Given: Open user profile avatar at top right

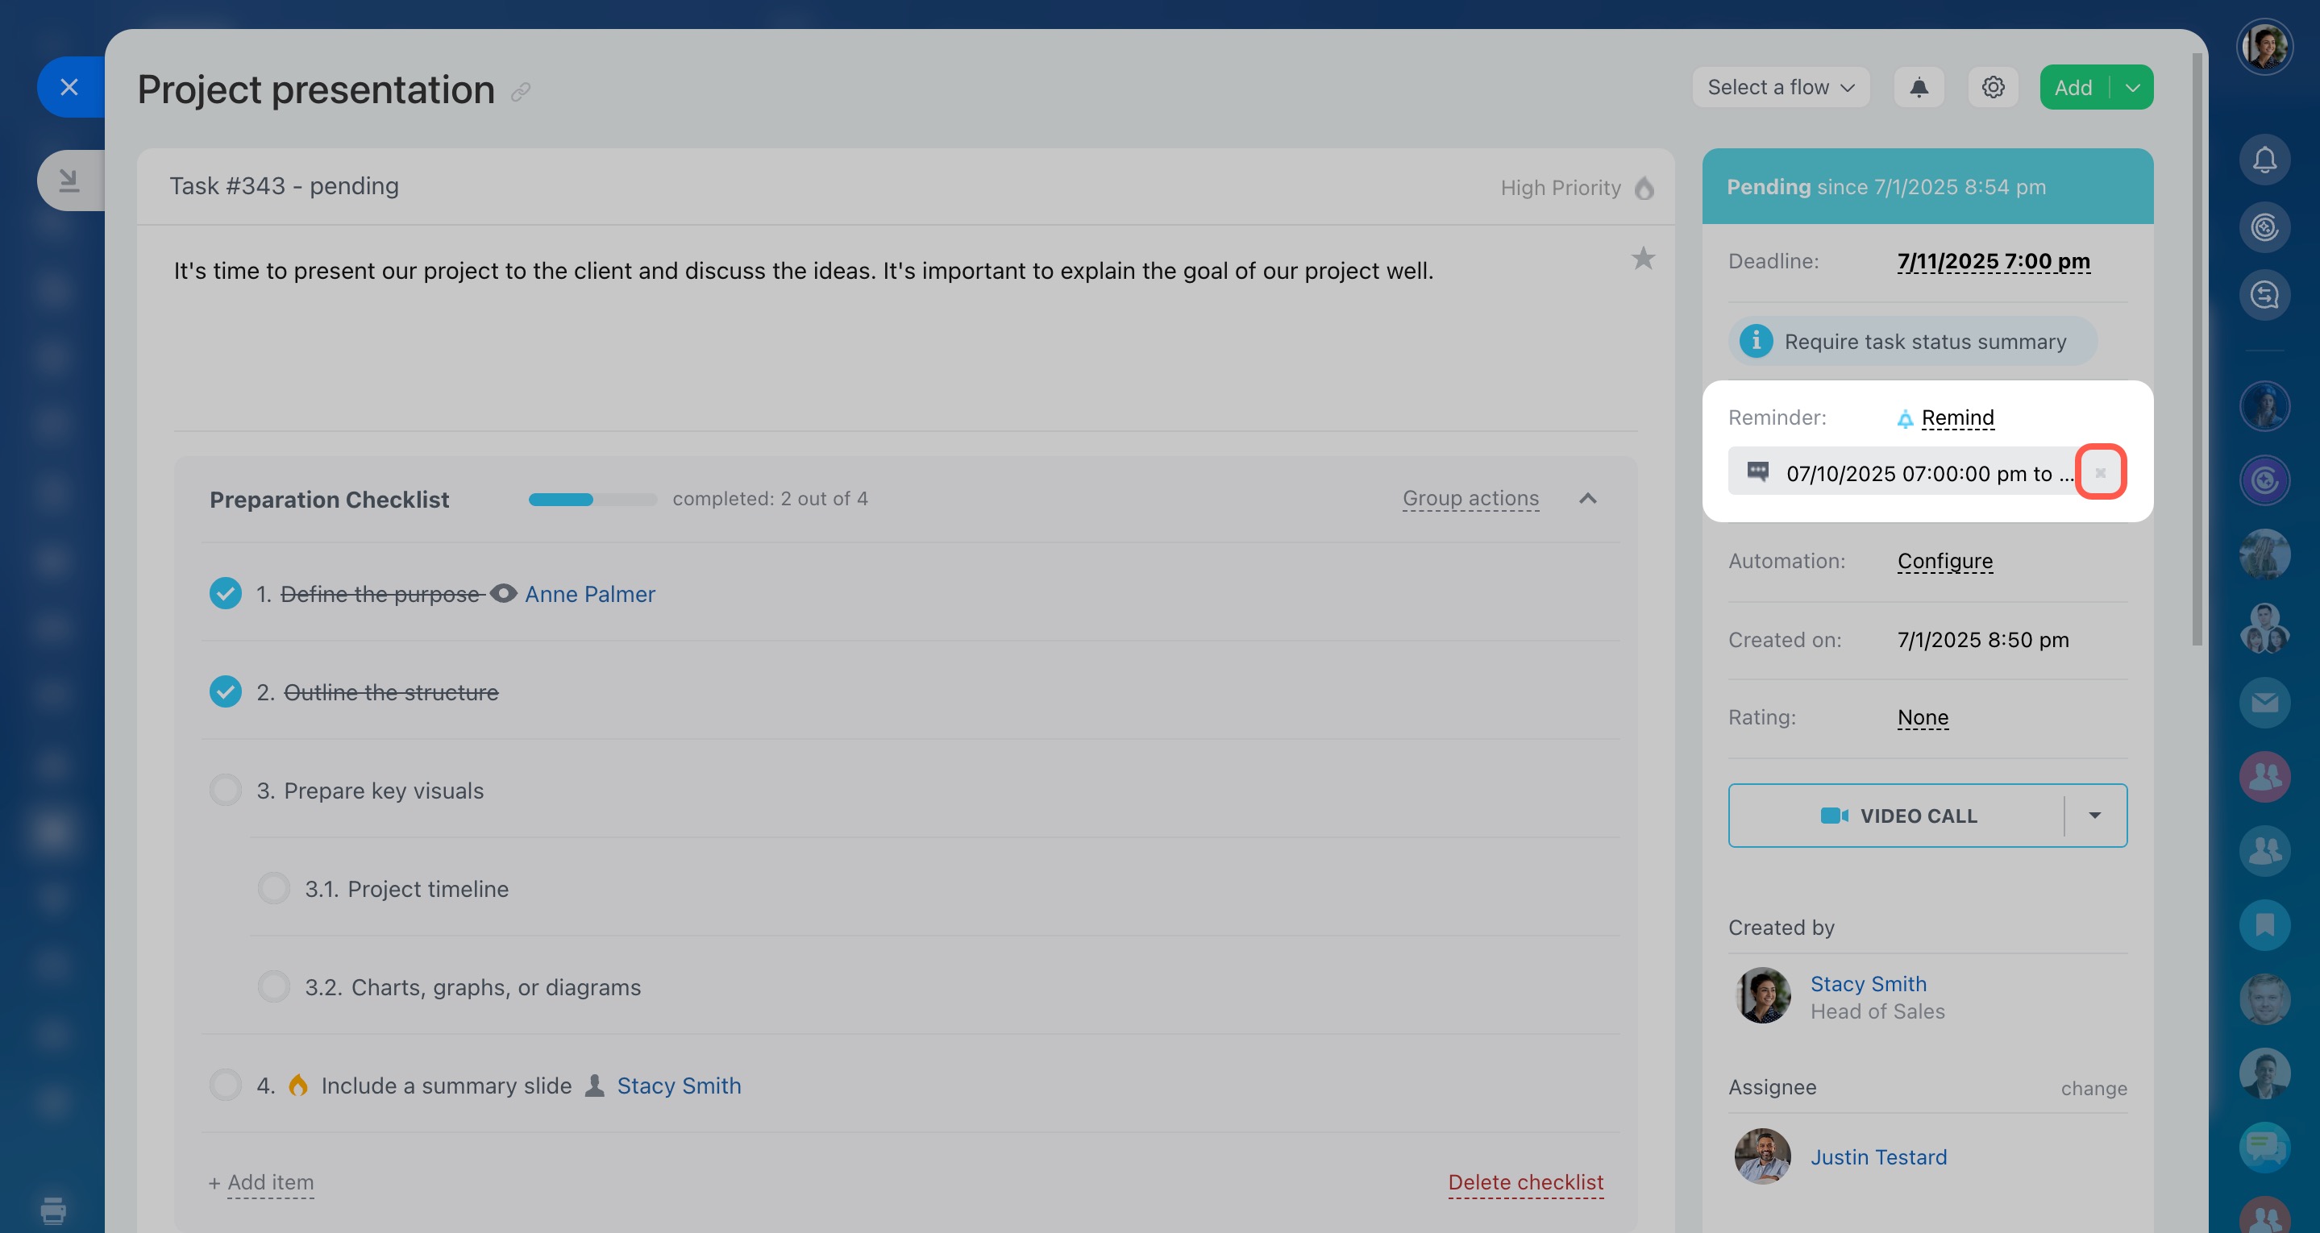Looking at the screenshot, I should point(2264,46).
